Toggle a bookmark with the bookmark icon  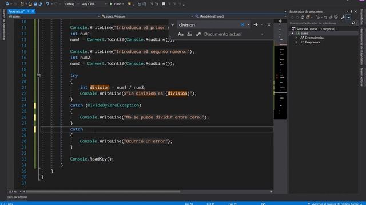164,4
